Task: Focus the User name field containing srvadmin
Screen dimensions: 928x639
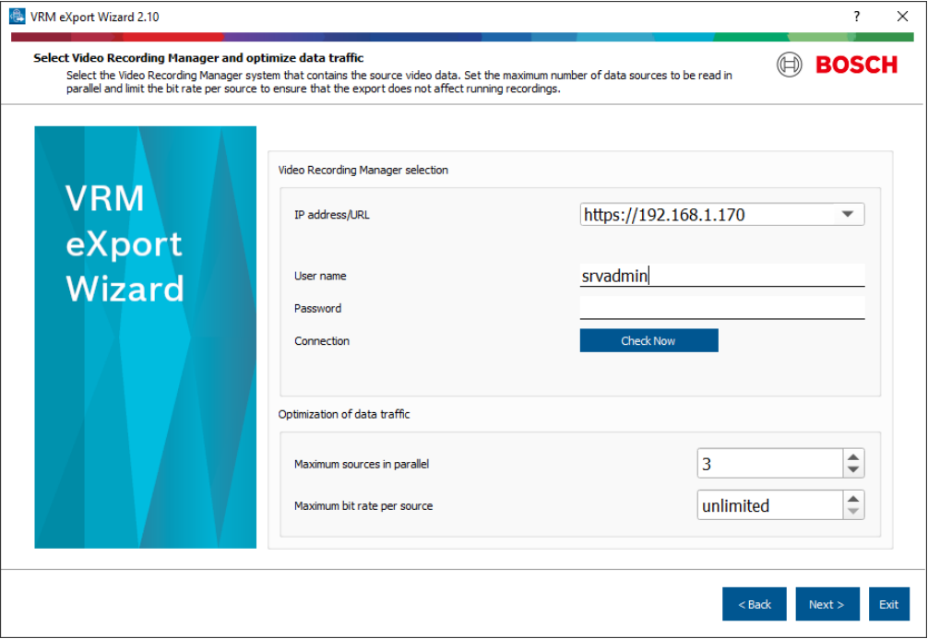Action: 722,276
